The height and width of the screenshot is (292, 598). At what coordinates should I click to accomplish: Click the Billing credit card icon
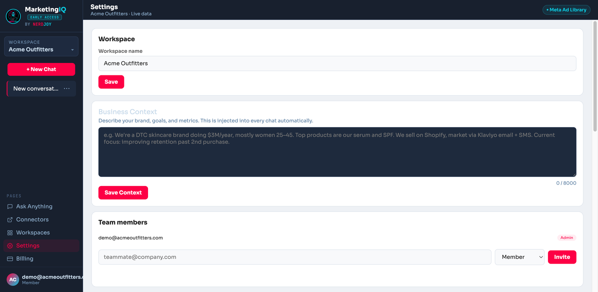(x=10, y=259)
